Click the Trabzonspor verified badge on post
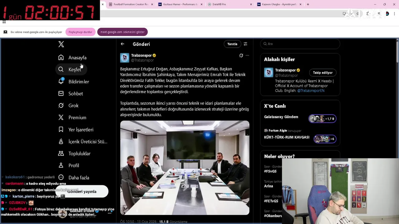Viewport: 399px width, 224px height. 154,55
